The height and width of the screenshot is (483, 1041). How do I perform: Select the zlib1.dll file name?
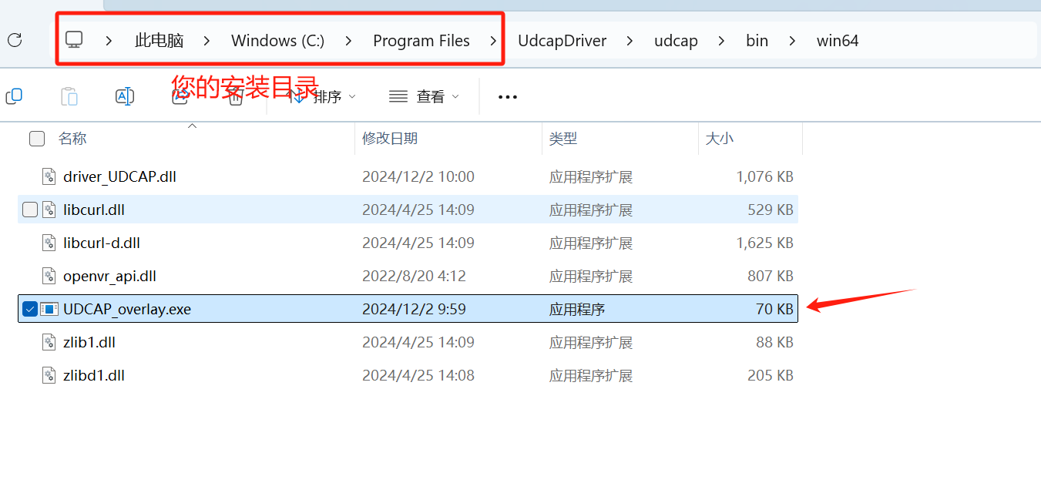tap(89, 342)
